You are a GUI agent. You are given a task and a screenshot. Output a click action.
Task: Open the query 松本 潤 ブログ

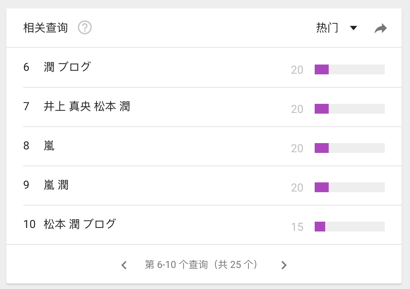pos(80,224)
